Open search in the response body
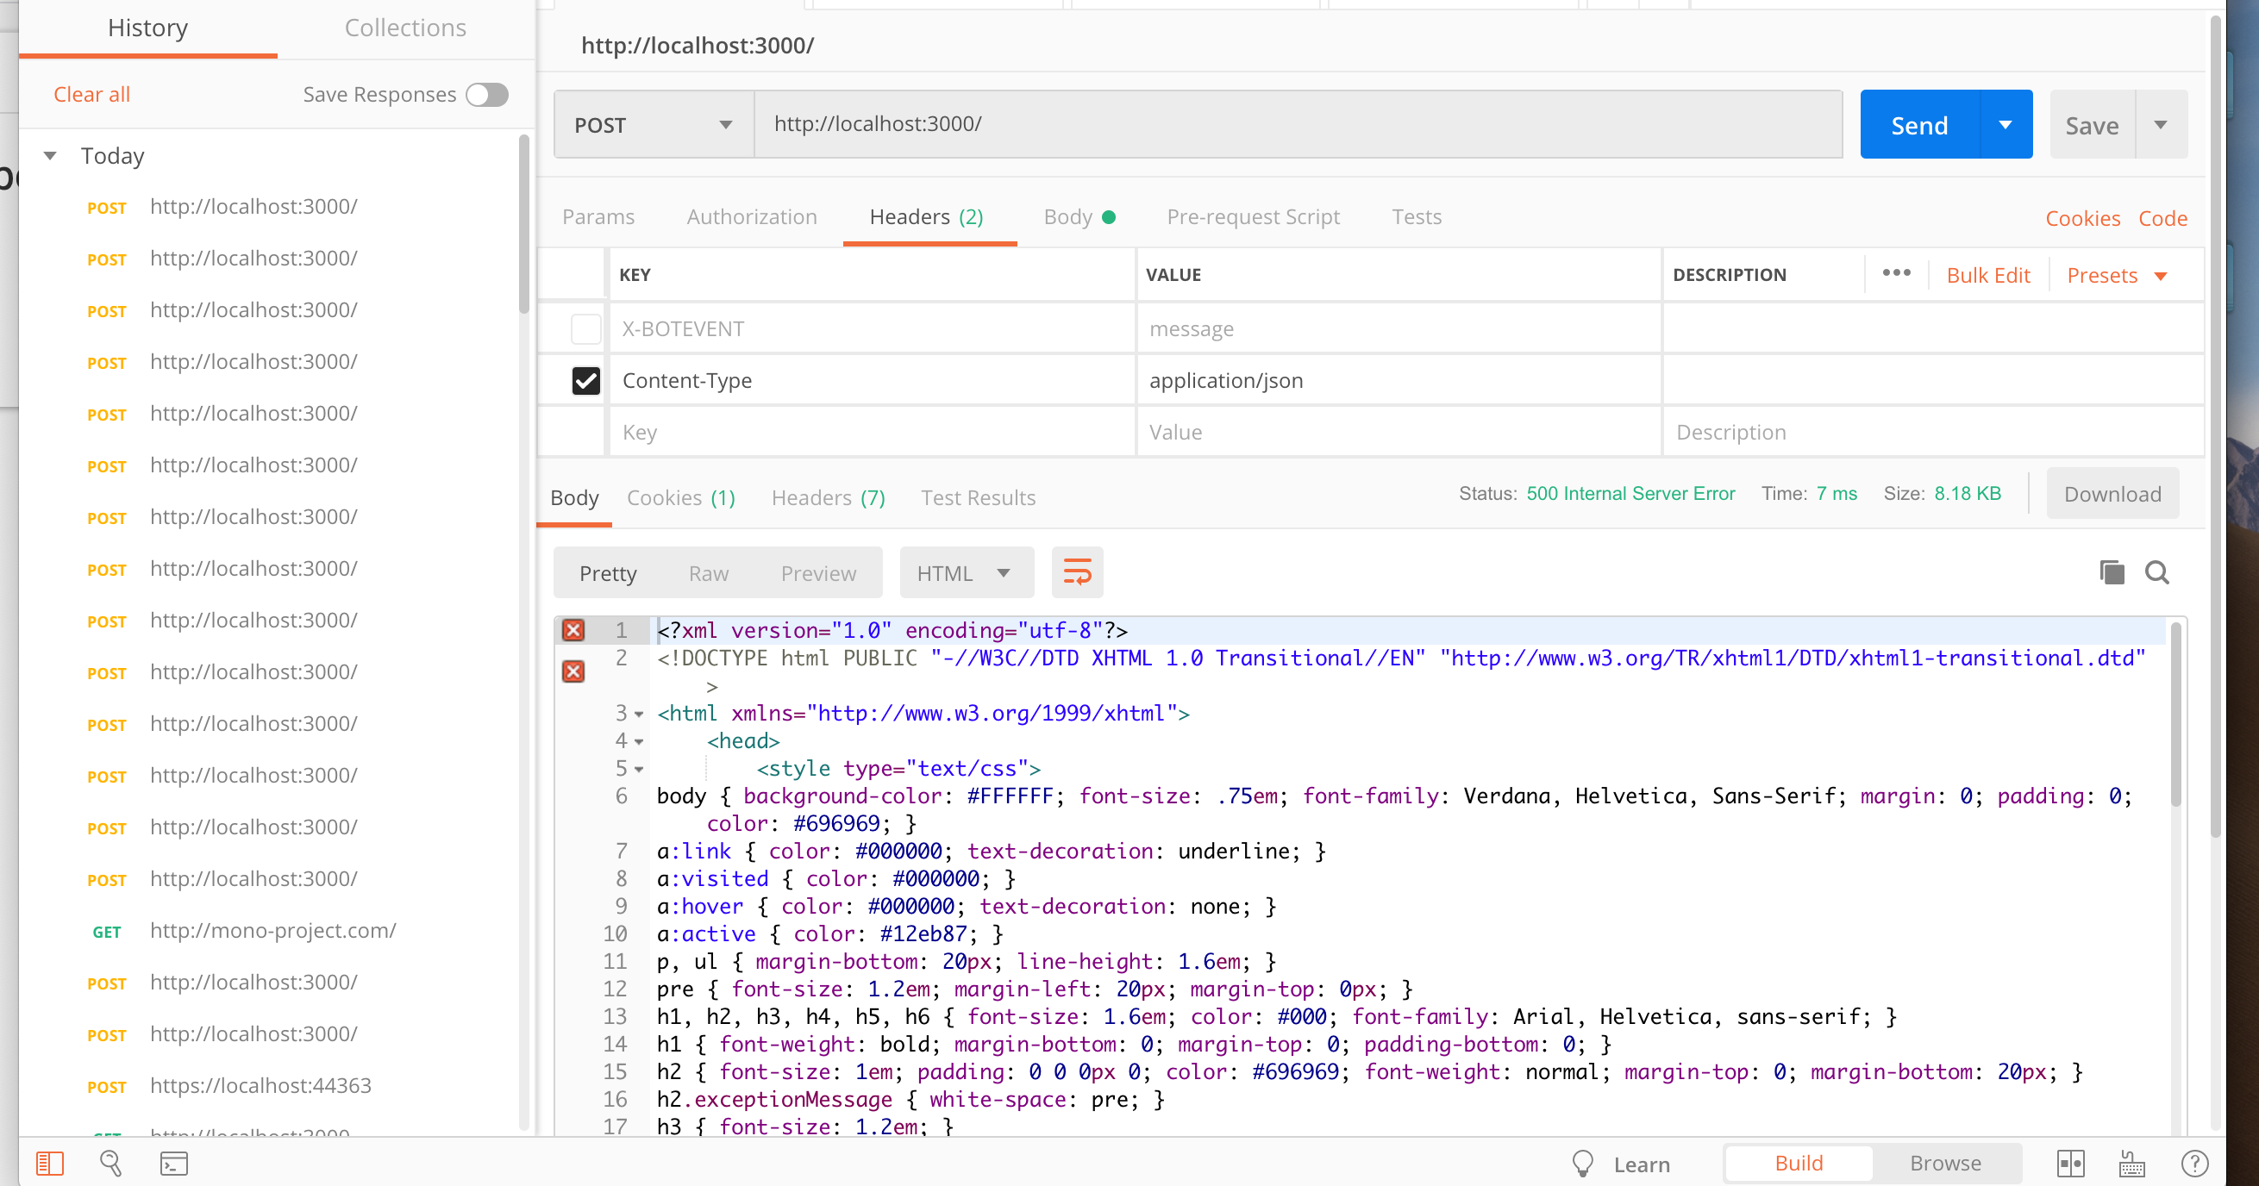 coord(2156,572)
